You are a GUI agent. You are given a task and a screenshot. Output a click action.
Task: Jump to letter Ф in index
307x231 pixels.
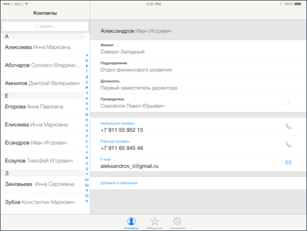coord(87,158)
